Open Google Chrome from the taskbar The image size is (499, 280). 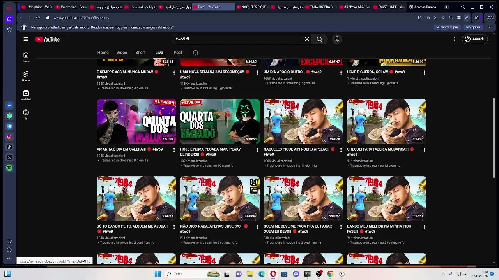click(x=330, y=274)
